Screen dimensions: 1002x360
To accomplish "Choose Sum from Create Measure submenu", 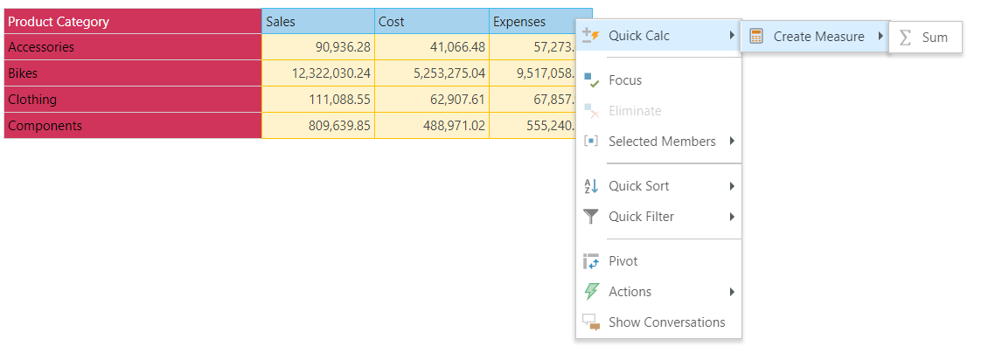I will (x=934, y=38).
